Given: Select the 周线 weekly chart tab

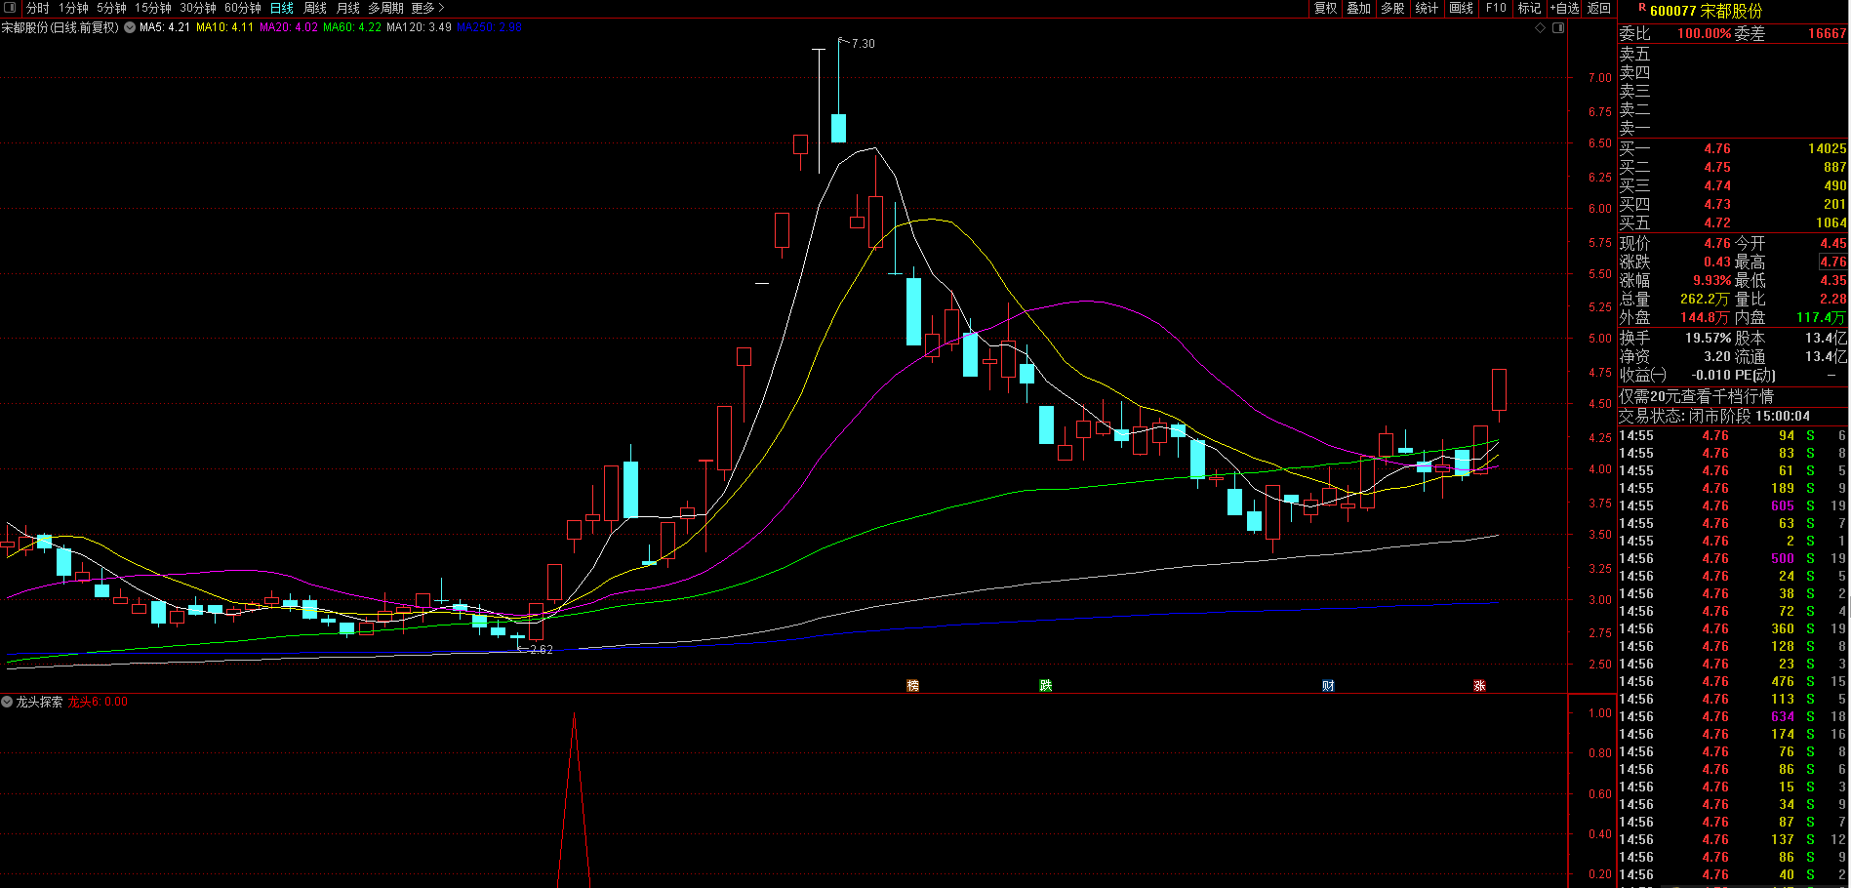Looking at the screenshot, I should click(315, 8).
